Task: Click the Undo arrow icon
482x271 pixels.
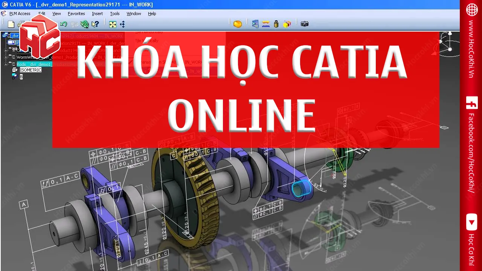Action: coord(64,24)
